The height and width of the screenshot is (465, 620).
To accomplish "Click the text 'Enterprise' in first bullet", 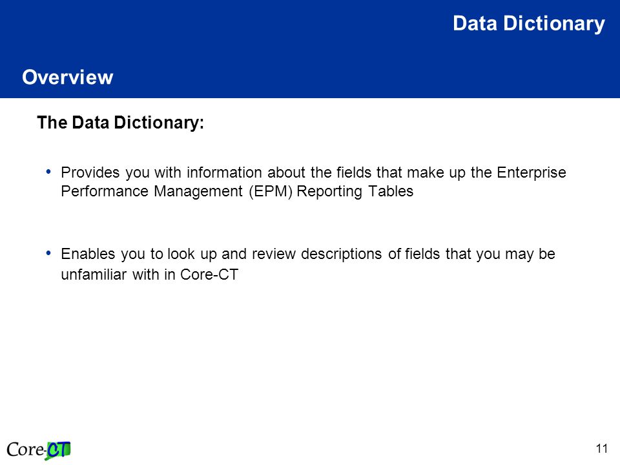I will [532, 173].
